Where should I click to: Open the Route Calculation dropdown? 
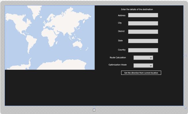click(x=143, y=58)
